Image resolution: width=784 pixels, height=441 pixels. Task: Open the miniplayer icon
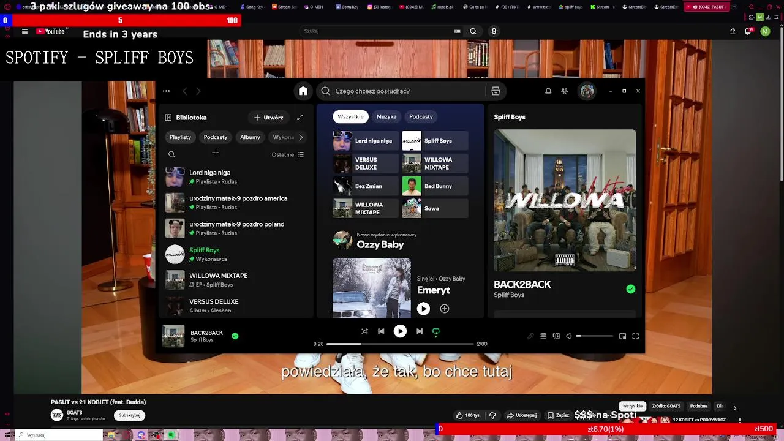[x=623, y=336]
